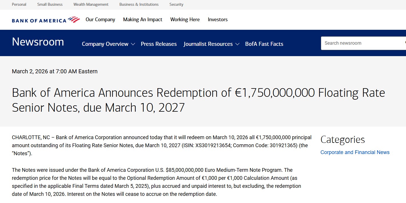Go to Press Releases section
Image resolution: width=406 pixels, height=203 pixels.
[159, 44]
